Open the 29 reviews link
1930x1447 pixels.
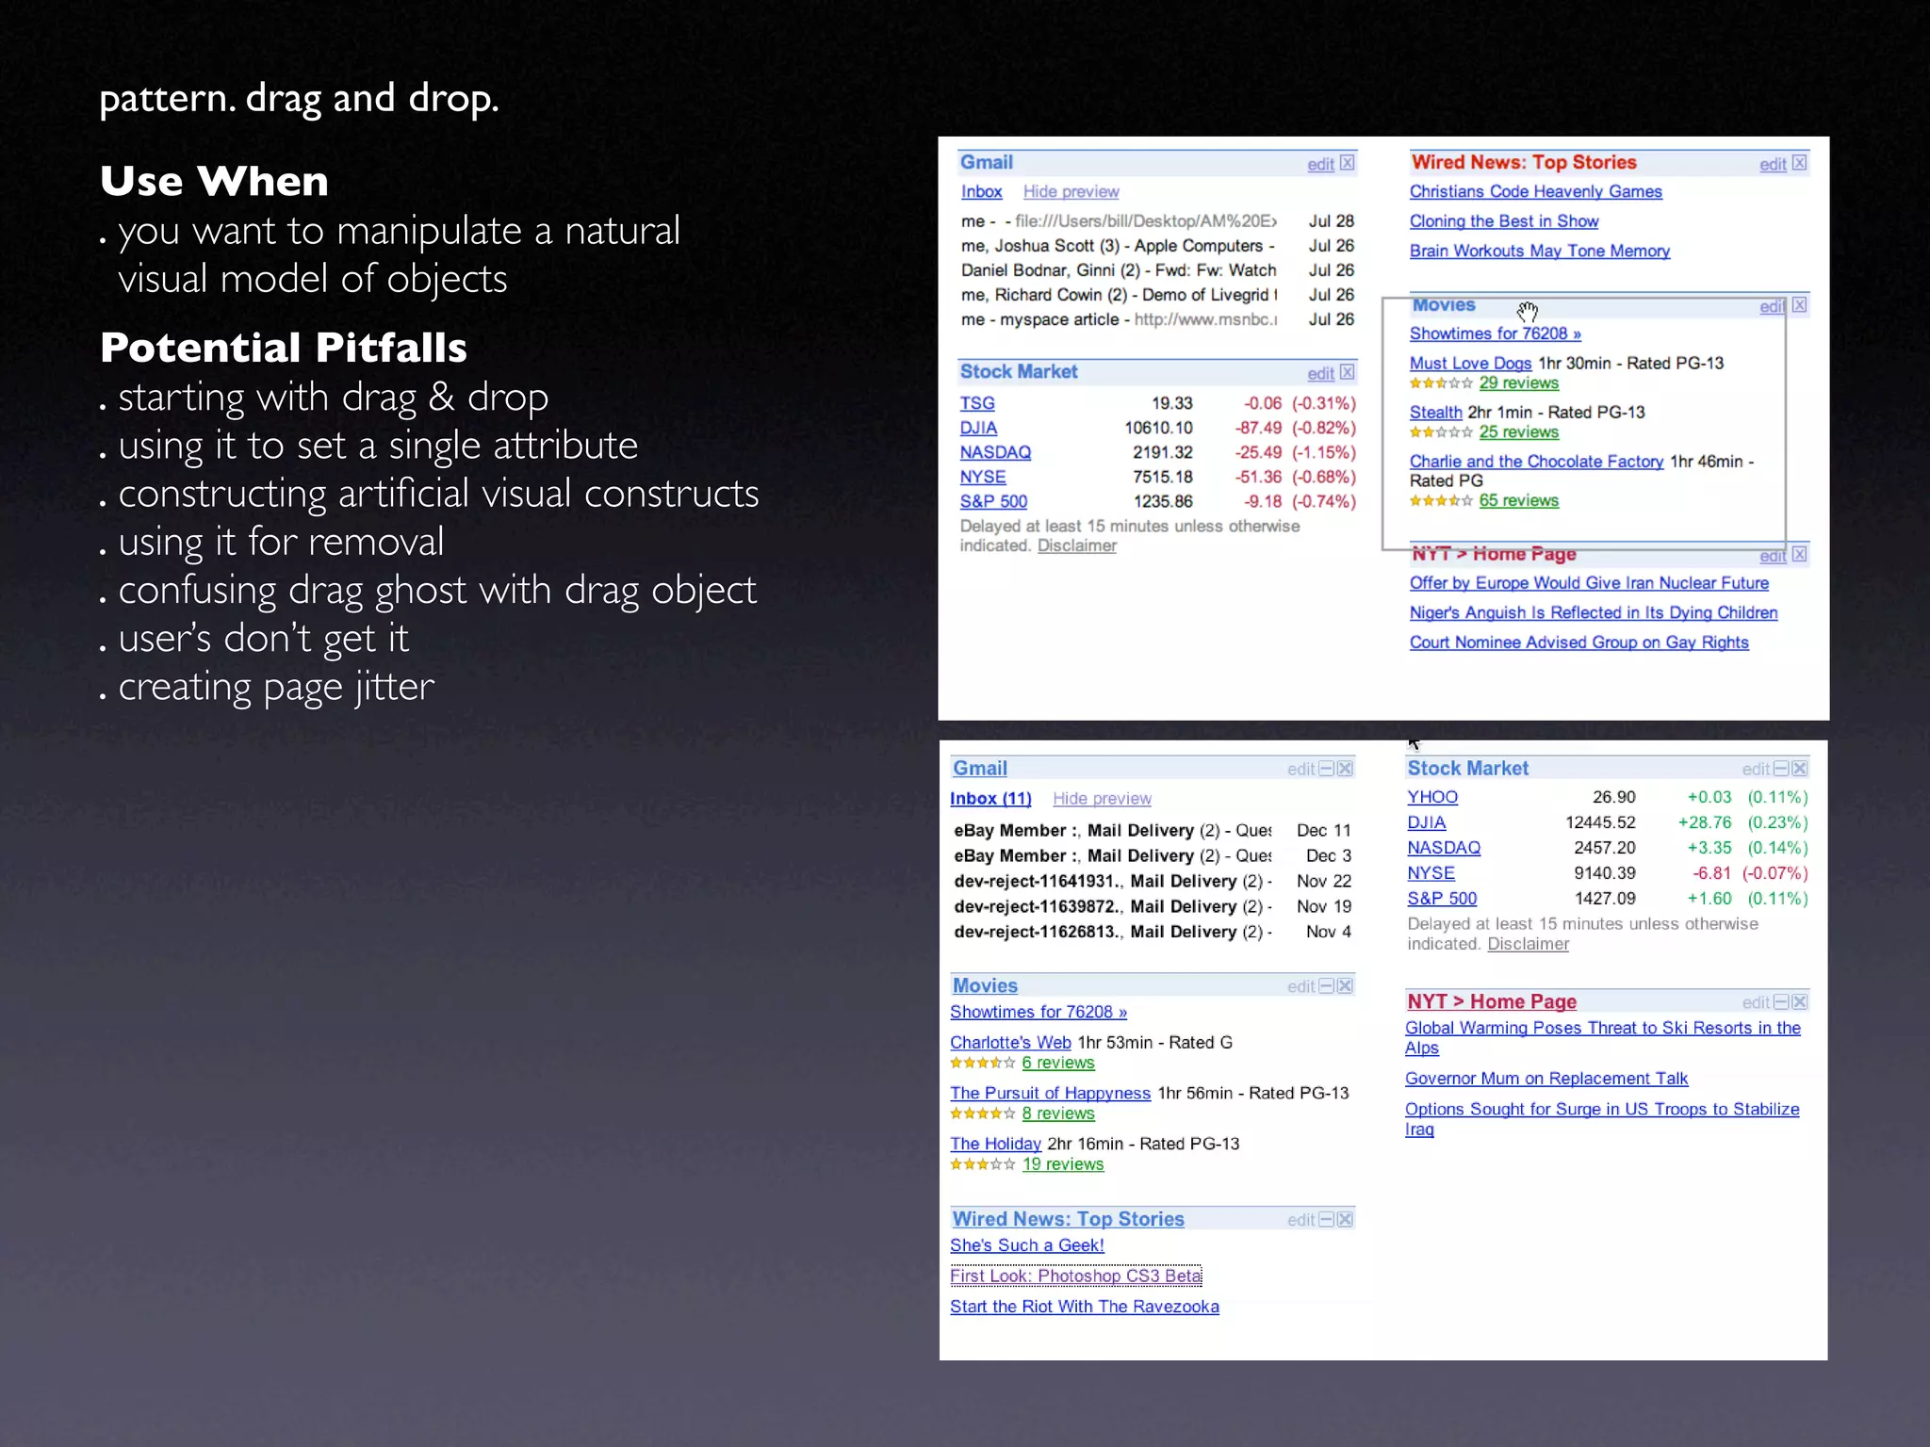tap(1518, 383)
